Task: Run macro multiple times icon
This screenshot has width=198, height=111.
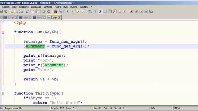Action: click(146, 11)
